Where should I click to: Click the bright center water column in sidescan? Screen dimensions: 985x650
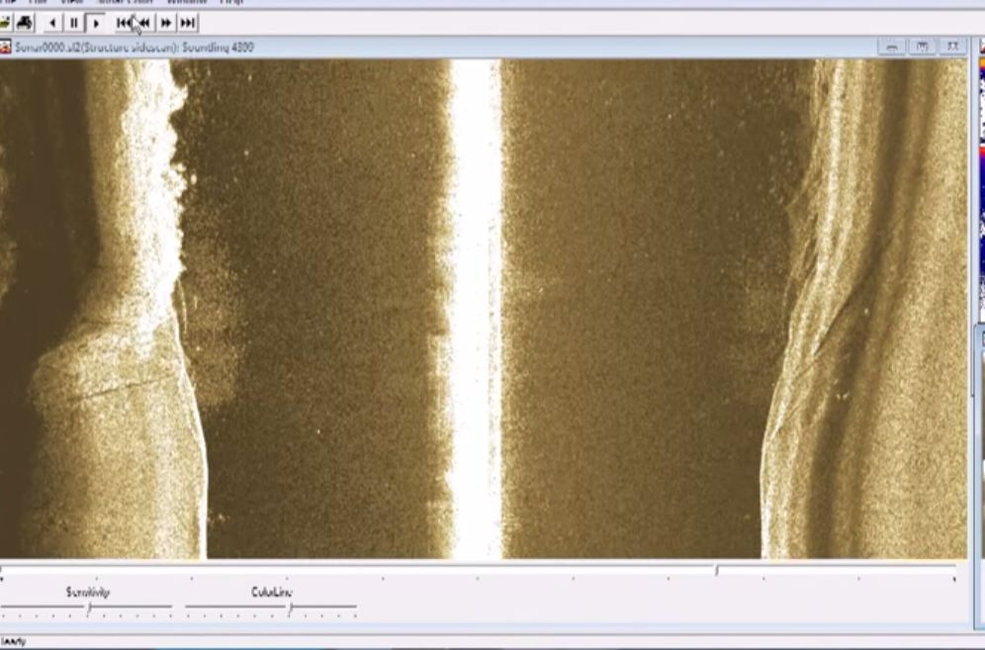click(476, 307)
